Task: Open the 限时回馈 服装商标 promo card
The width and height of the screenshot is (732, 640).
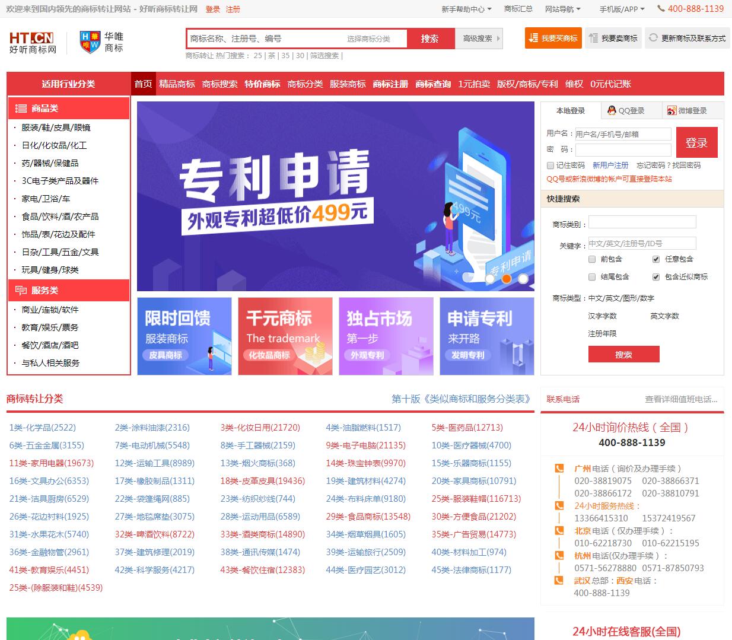Action: 184,336
